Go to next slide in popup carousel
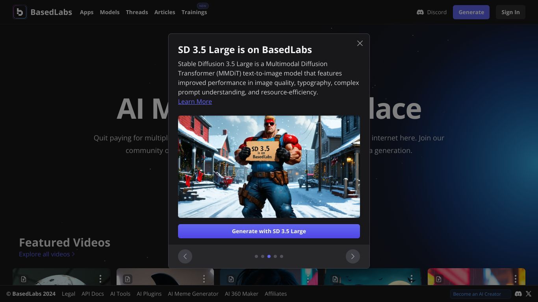 (x=353, y=256)
